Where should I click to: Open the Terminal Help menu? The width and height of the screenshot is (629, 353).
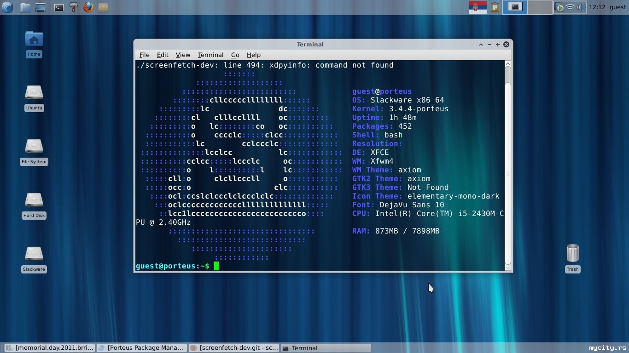(254, 55)
